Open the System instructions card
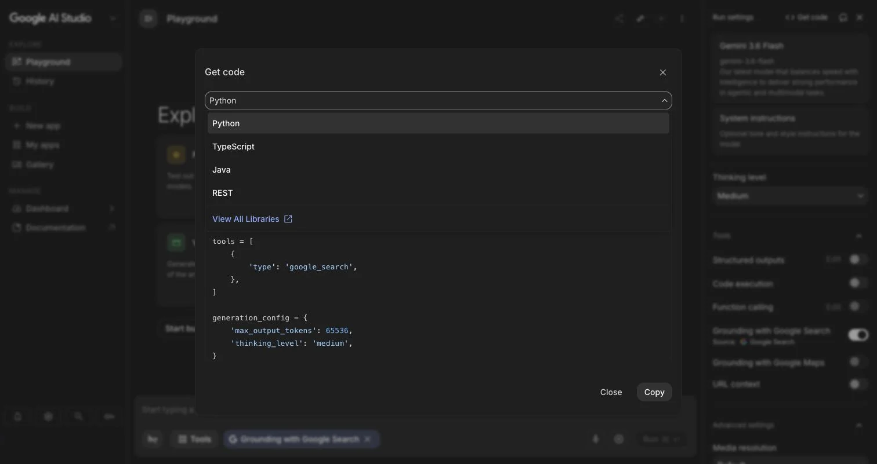The width and height of the screenshot is (877, 464). point(789,130)
